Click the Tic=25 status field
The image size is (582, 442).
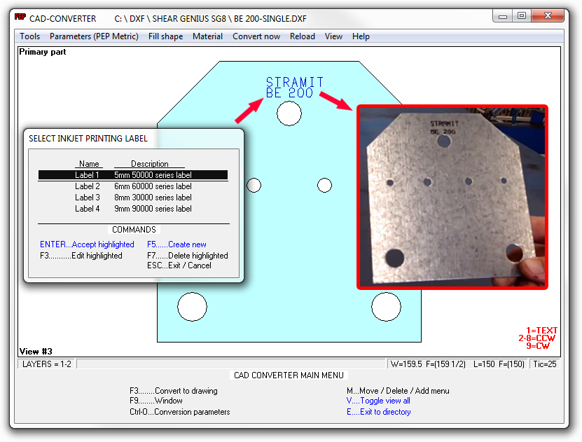point(545,364)
